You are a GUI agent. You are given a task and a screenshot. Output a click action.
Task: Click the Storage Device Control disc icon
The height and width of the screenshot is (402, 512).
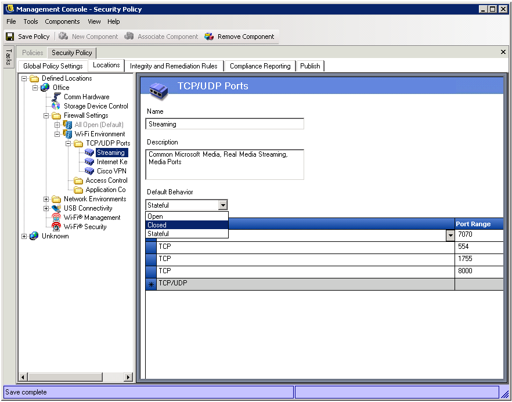pos(56,106)
